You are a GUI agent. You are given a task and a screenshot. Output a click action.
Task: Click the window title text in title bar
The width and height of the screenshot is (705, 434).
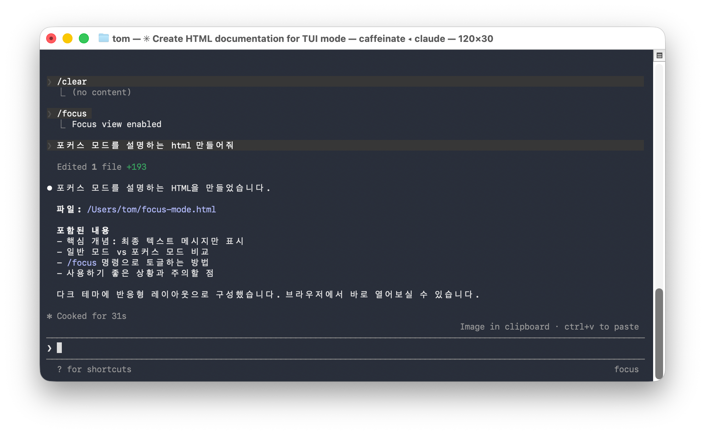click(x=302, y=38)
